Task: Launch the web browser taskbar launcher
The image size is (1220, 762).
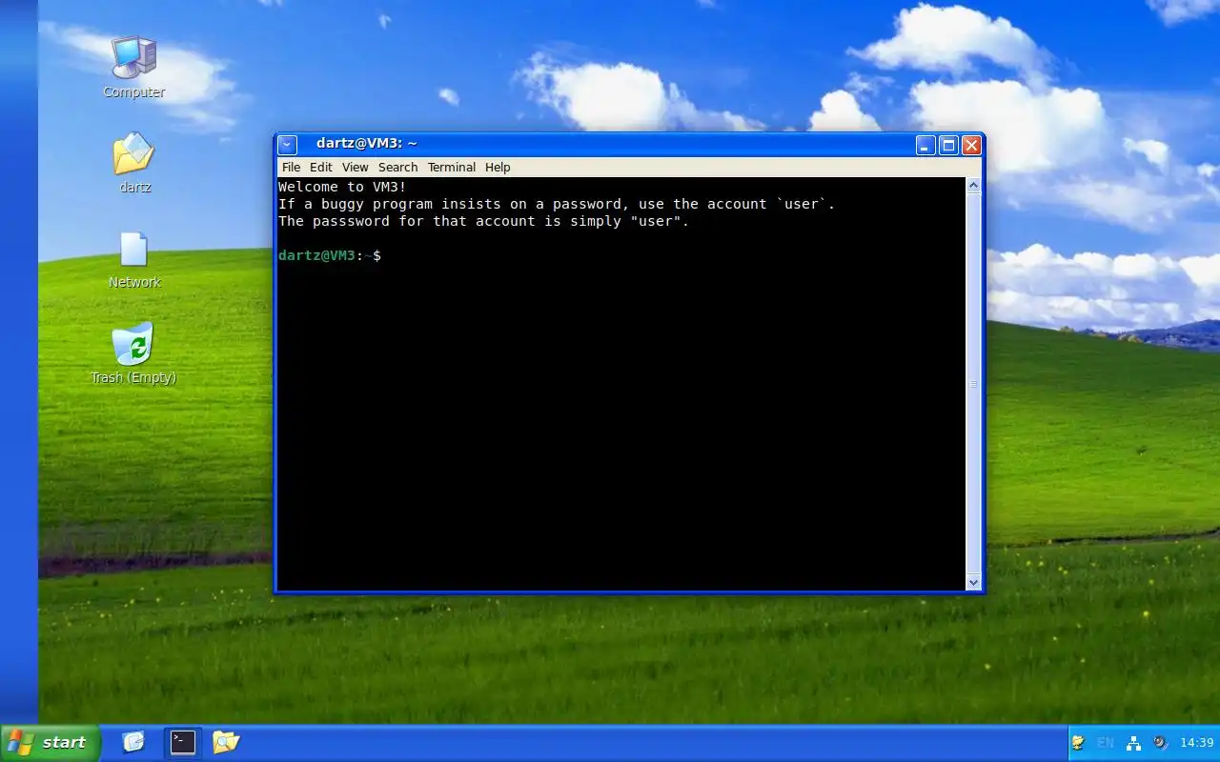Action: [133, 742]
